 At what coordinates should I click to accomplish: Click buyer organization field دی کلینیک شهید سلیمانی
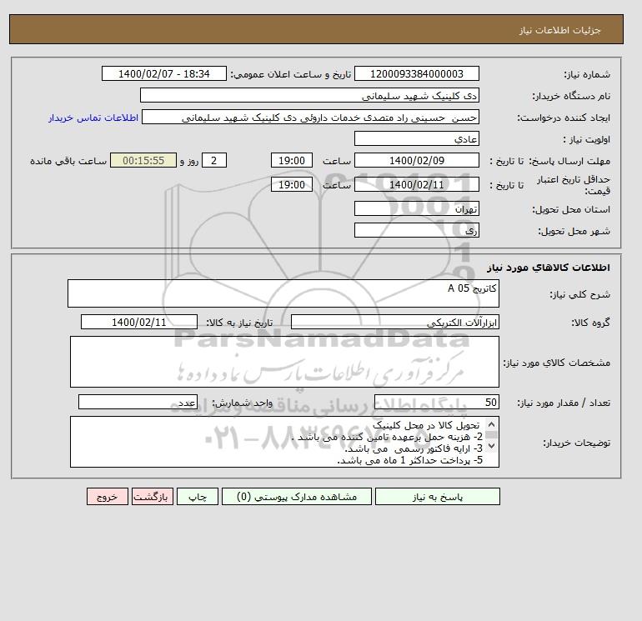coord(309,95)
